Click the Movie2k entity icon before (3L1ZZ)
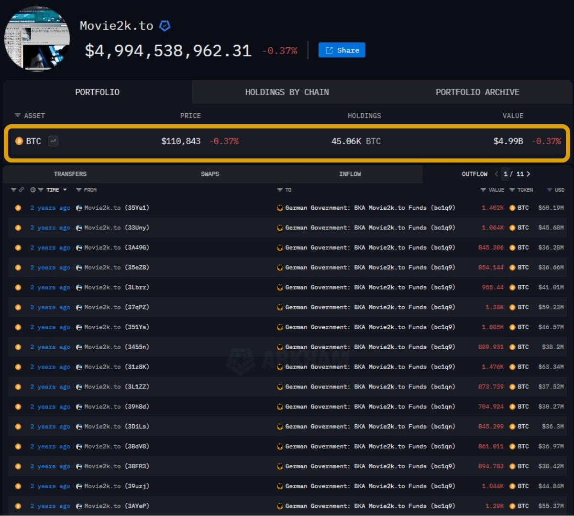The width and height of the screenshot is (574, 516). 79,387
